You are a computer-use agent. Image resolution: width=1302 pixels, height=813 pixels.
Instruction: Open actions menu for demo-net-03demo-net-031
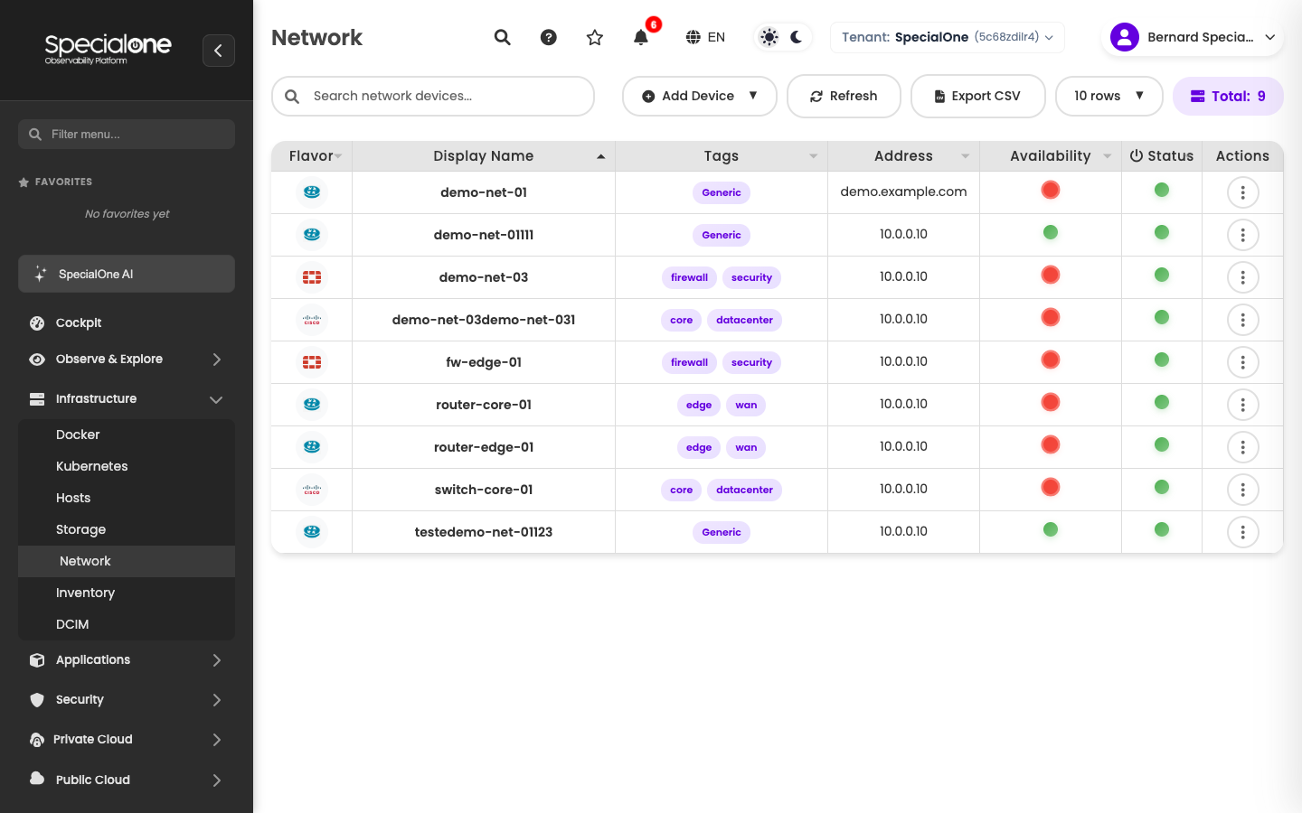click(x=1243, y=320)
